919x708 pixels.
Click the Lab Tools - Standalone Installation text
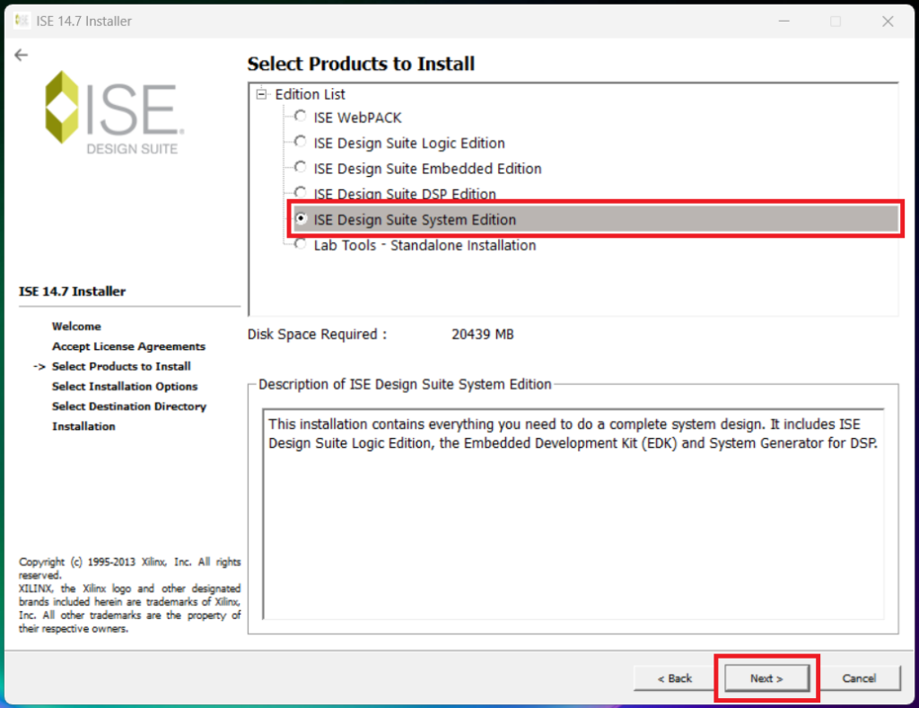click(424, 246)
